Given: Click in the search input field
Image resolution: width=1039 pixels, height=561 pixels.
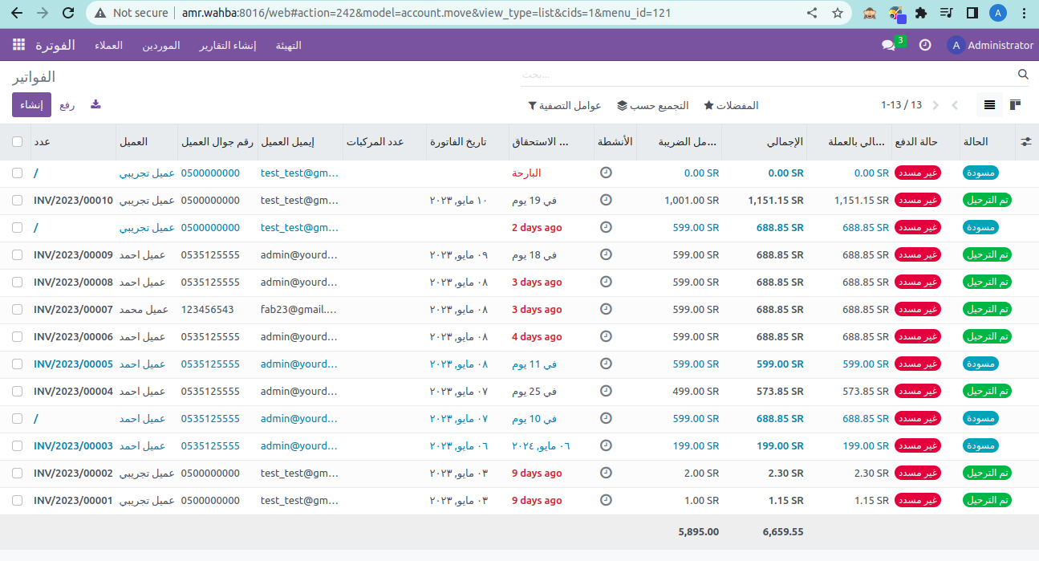Looking at the screenshot, I should [x=766, y=74].
